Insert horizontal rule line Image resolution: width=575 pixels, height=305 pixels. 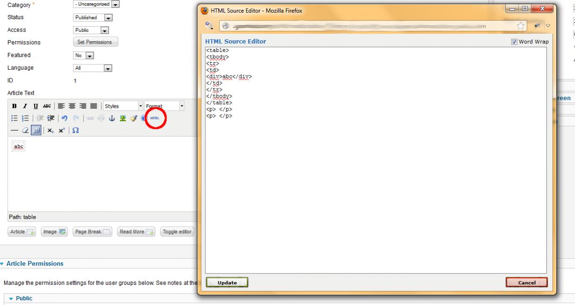(15, 130)
